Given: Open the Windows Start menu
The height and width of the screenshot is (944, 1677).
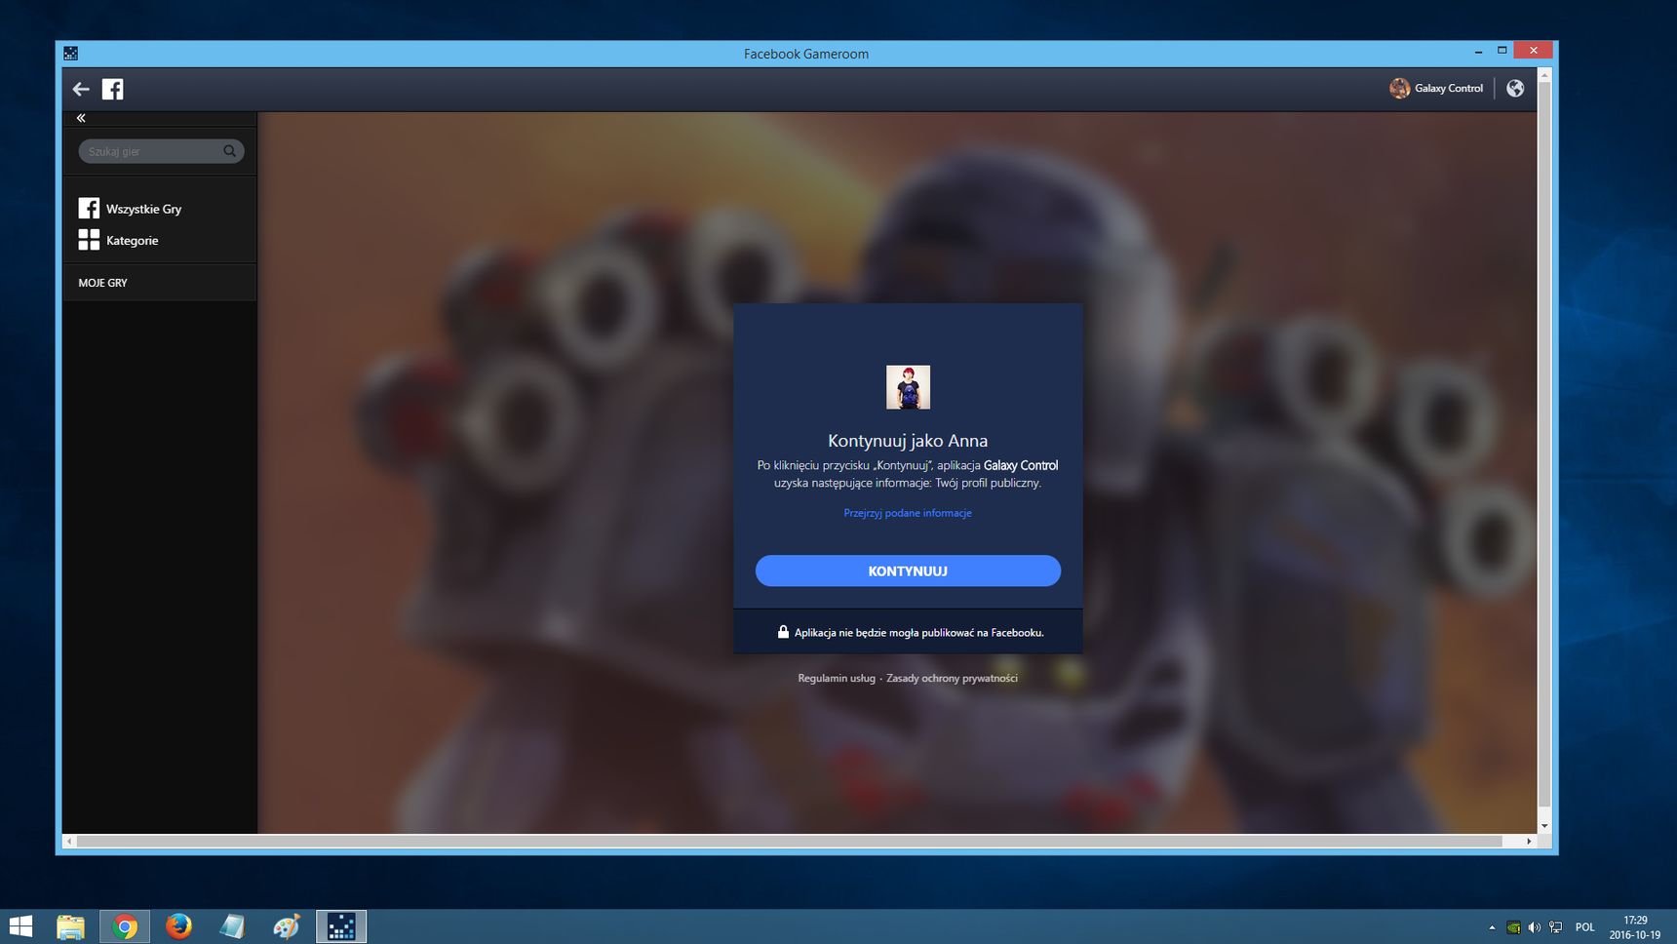Looking at the screenshot, I should [20, 925].
